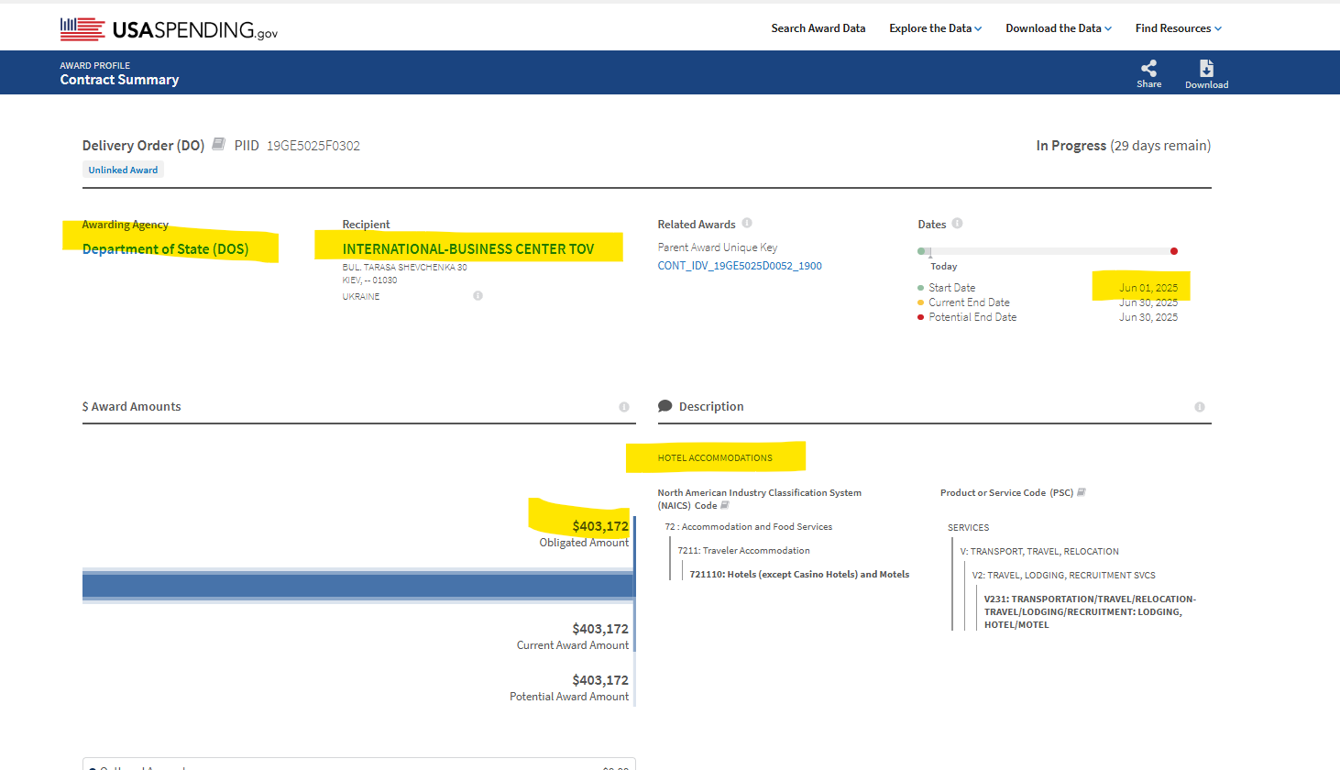Click the $403,172 Potential Award Amount value
This screenshot has width=1340, height=770.
click(600, 680)
